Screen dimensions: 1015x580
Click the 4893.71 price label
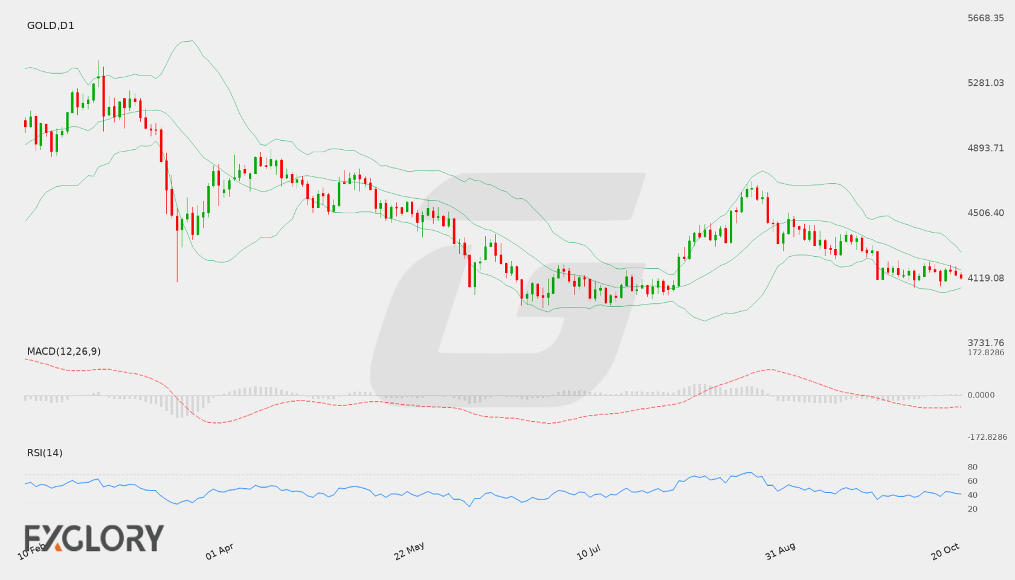tap(985, 148)
